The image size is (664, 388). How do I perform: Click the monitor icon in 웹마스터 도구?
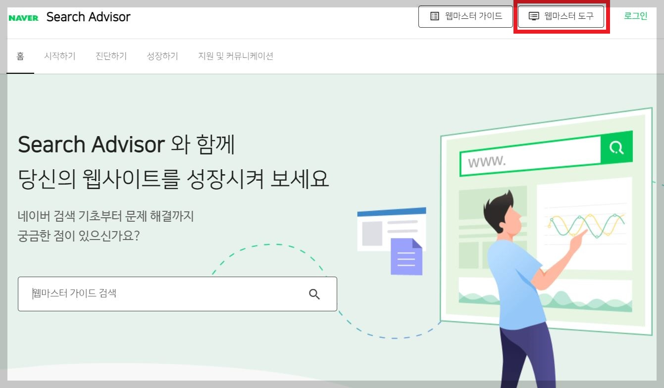pos(534,16)
